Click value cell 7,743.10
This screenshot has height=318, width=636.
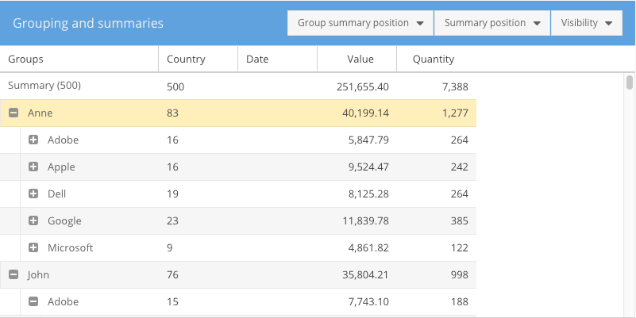368,301
